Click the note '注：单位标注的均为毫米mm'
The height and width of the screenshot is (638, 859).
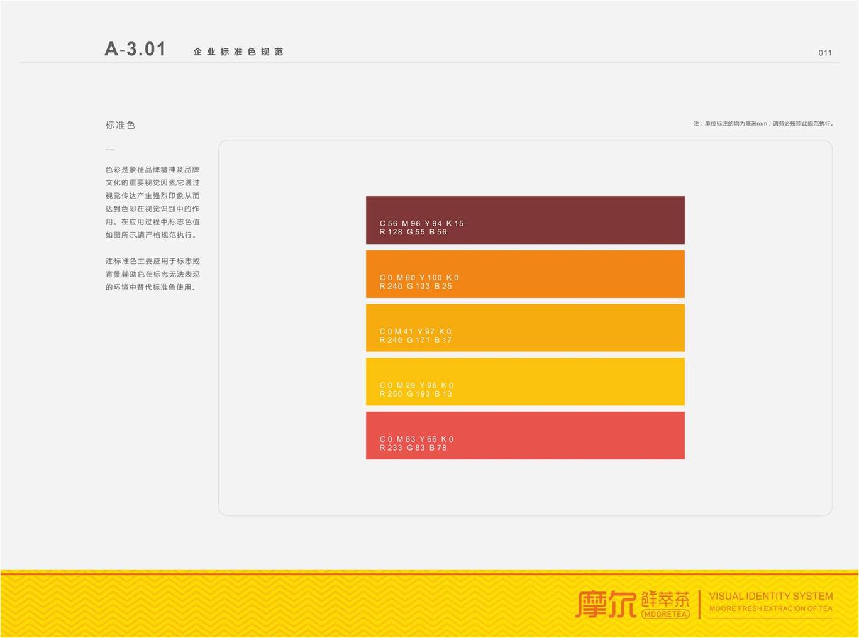[x=730, y=124]
